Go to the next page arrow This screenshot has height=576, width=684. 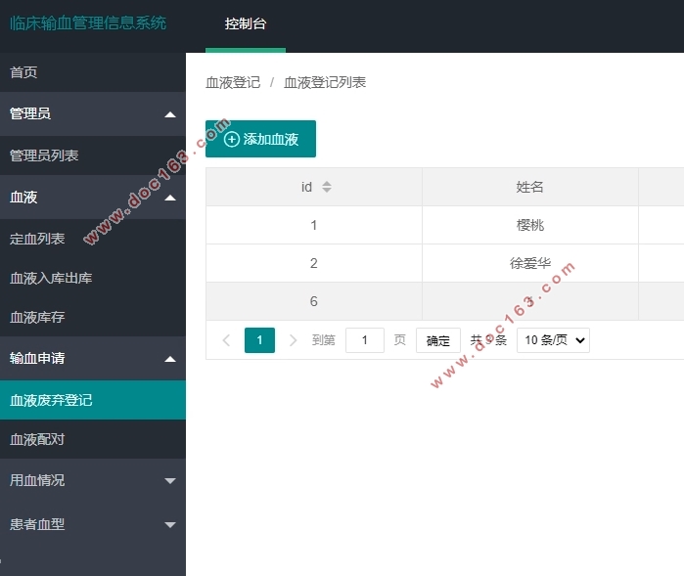(294, 340)
